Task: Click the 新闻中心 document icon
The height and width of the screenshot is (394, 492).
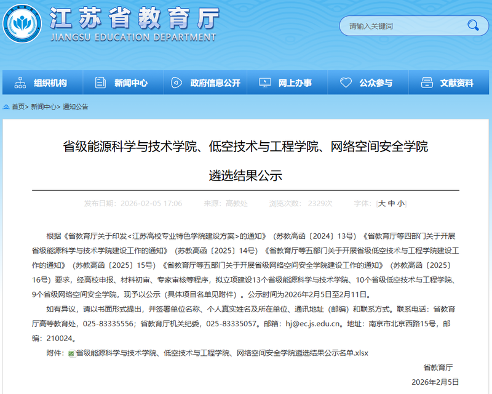Action: point(100,82)
